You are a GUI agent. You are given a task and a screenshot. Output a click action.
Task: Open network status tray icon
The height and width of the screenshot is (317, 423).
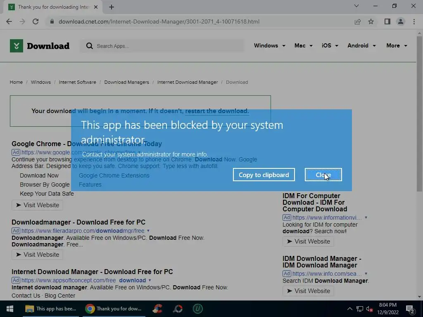coord(360,309)
